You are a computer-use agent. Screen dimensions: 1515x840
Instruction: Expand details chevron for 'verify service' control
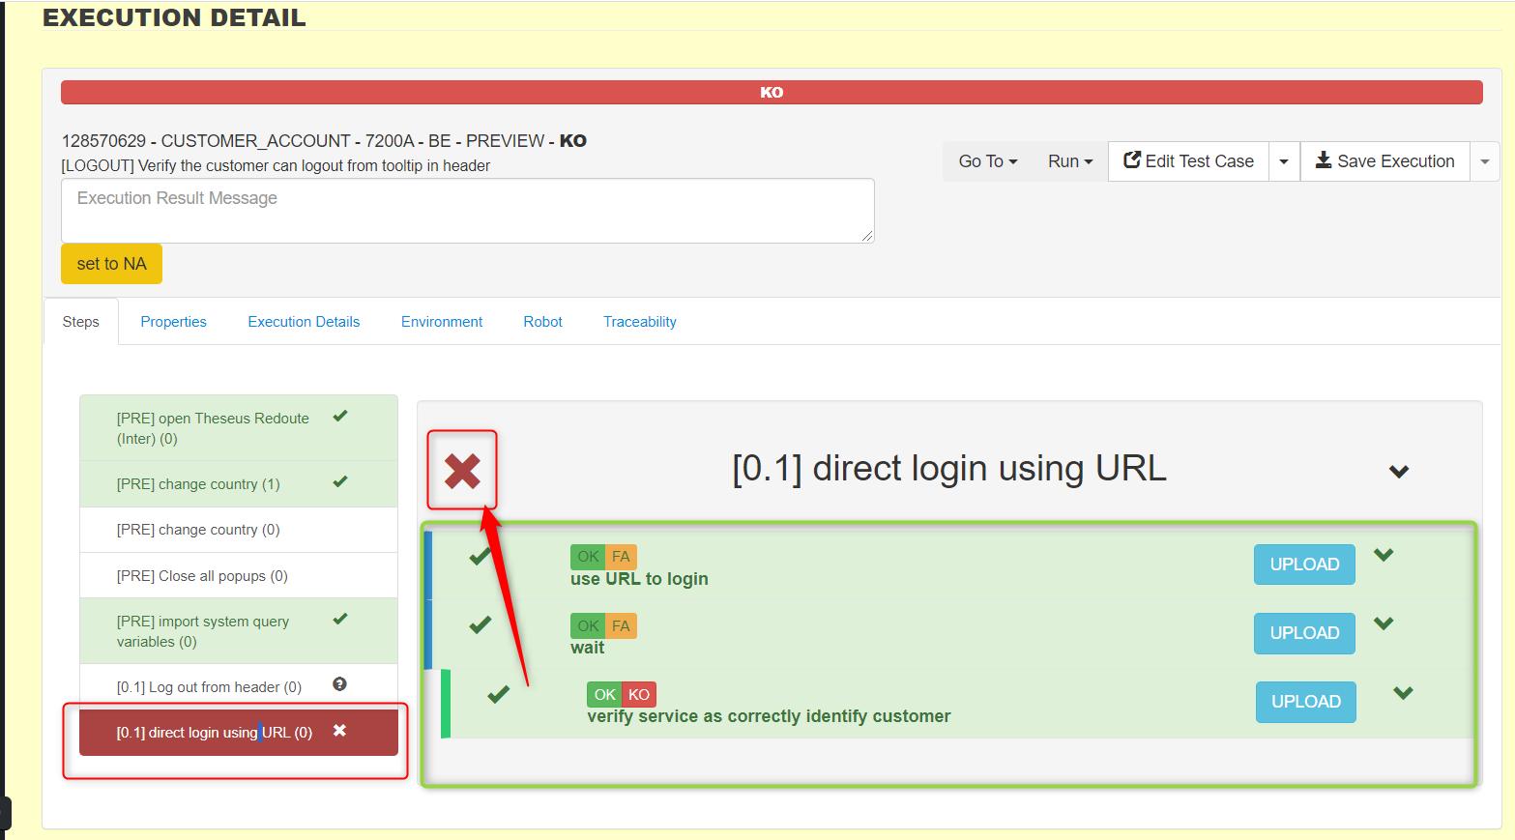[1403, 692]
